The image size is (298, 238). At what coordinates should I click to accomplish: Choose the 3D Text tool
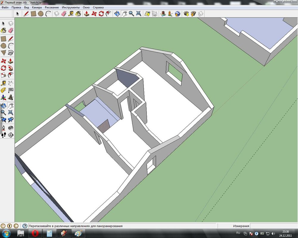(x=11, y=97)
